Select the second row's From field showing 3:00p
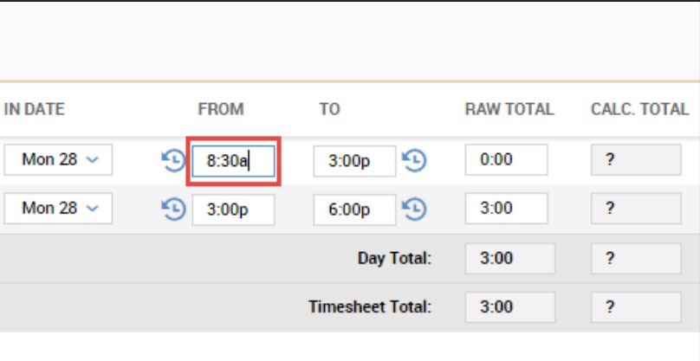Viewport: 700px width, 361px height. click(x=233, y=209)
